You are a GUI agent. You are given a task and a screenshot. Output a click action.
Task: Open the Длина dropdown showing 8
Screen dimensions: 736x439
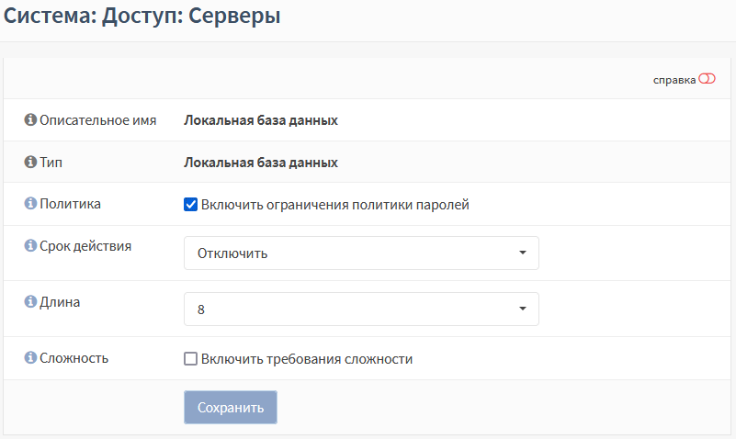[361, 310]
